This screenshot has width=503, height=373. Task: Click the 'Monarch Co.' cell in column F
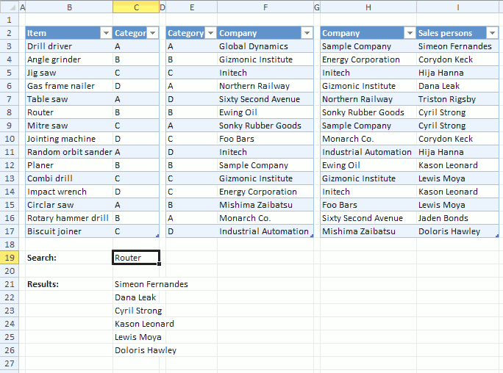pos(265,218)
